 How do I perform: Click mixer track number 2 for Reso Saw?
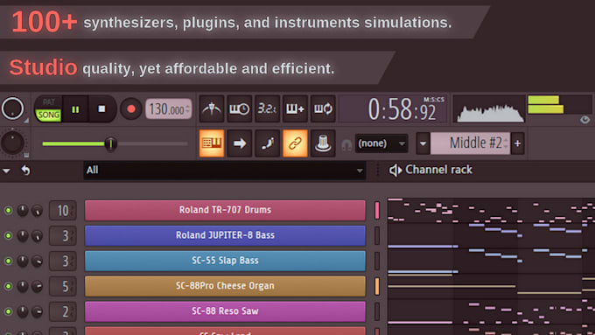(63, 311)
